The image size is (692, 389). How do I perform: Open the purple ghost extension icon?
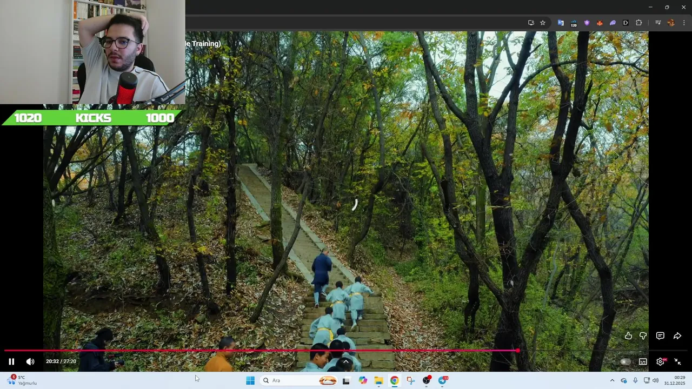pos(613,23)
